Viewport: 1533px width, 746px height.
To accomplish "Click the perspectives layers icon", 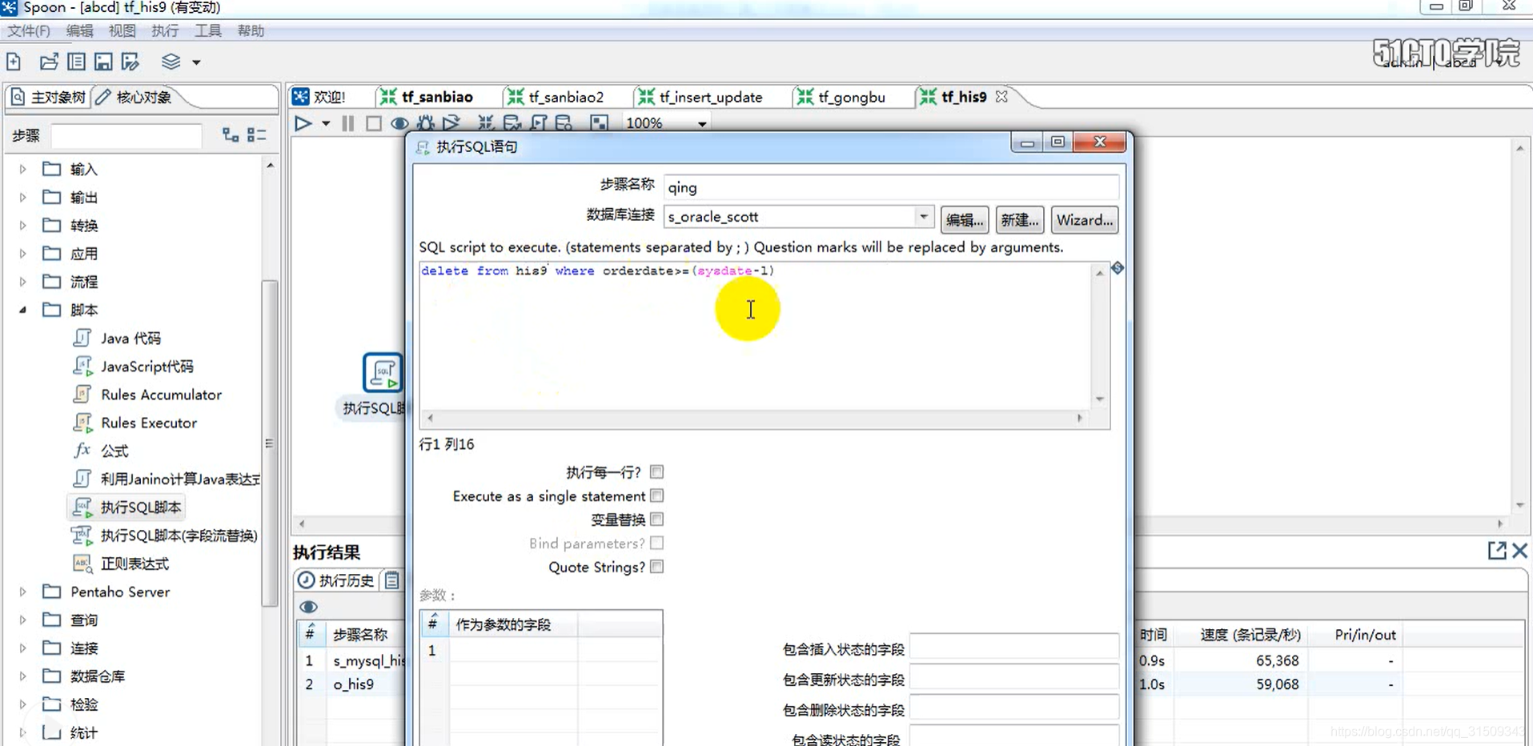I will (171, 62).
